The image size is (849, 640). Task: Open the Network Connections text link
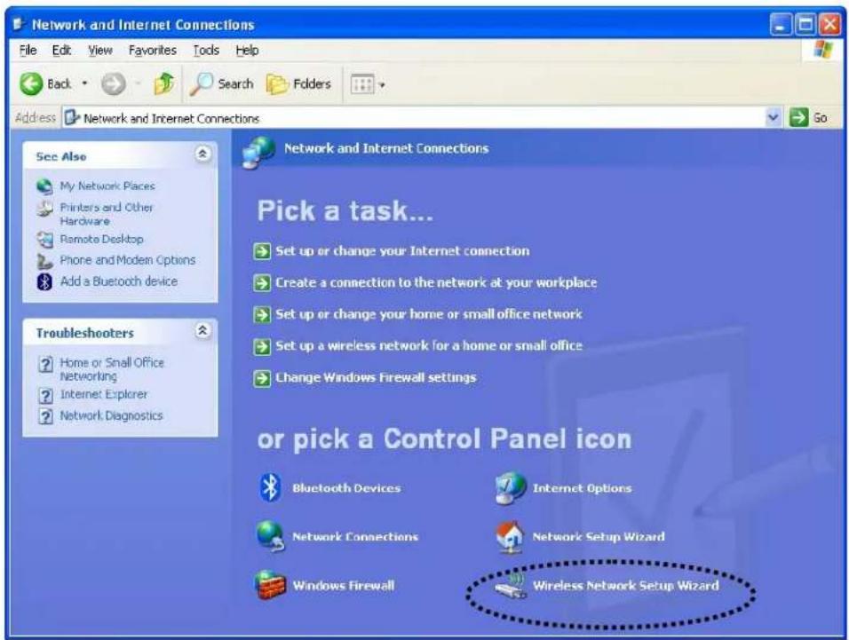click(x=355, y=537)
